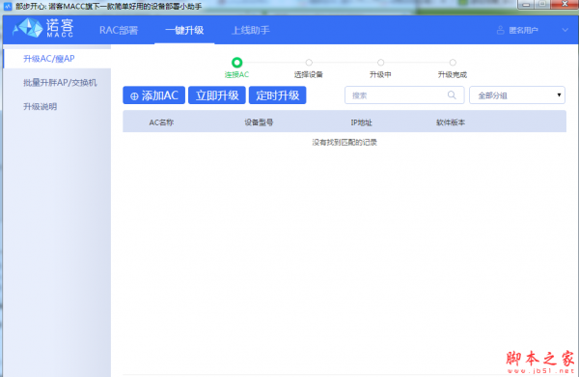The image size is (579, 377).
Task: Click the plus icon on 添加AC button
Action: (x=134, y=96)
